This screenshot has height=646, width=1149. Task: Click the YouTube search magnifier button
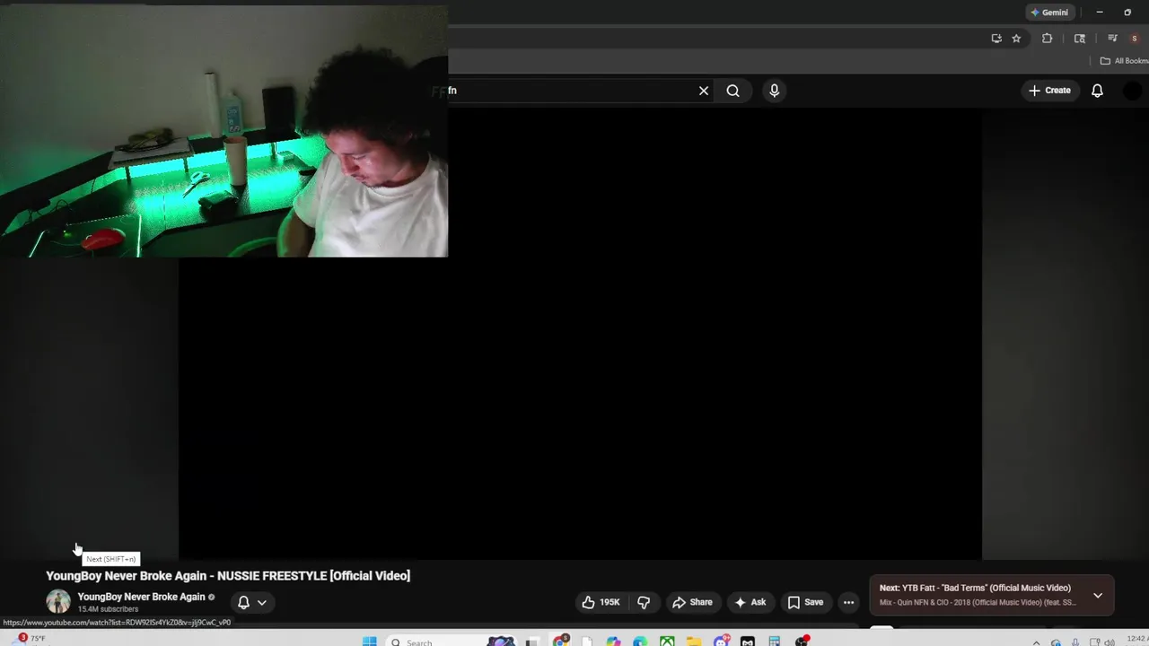click(733, 91)
